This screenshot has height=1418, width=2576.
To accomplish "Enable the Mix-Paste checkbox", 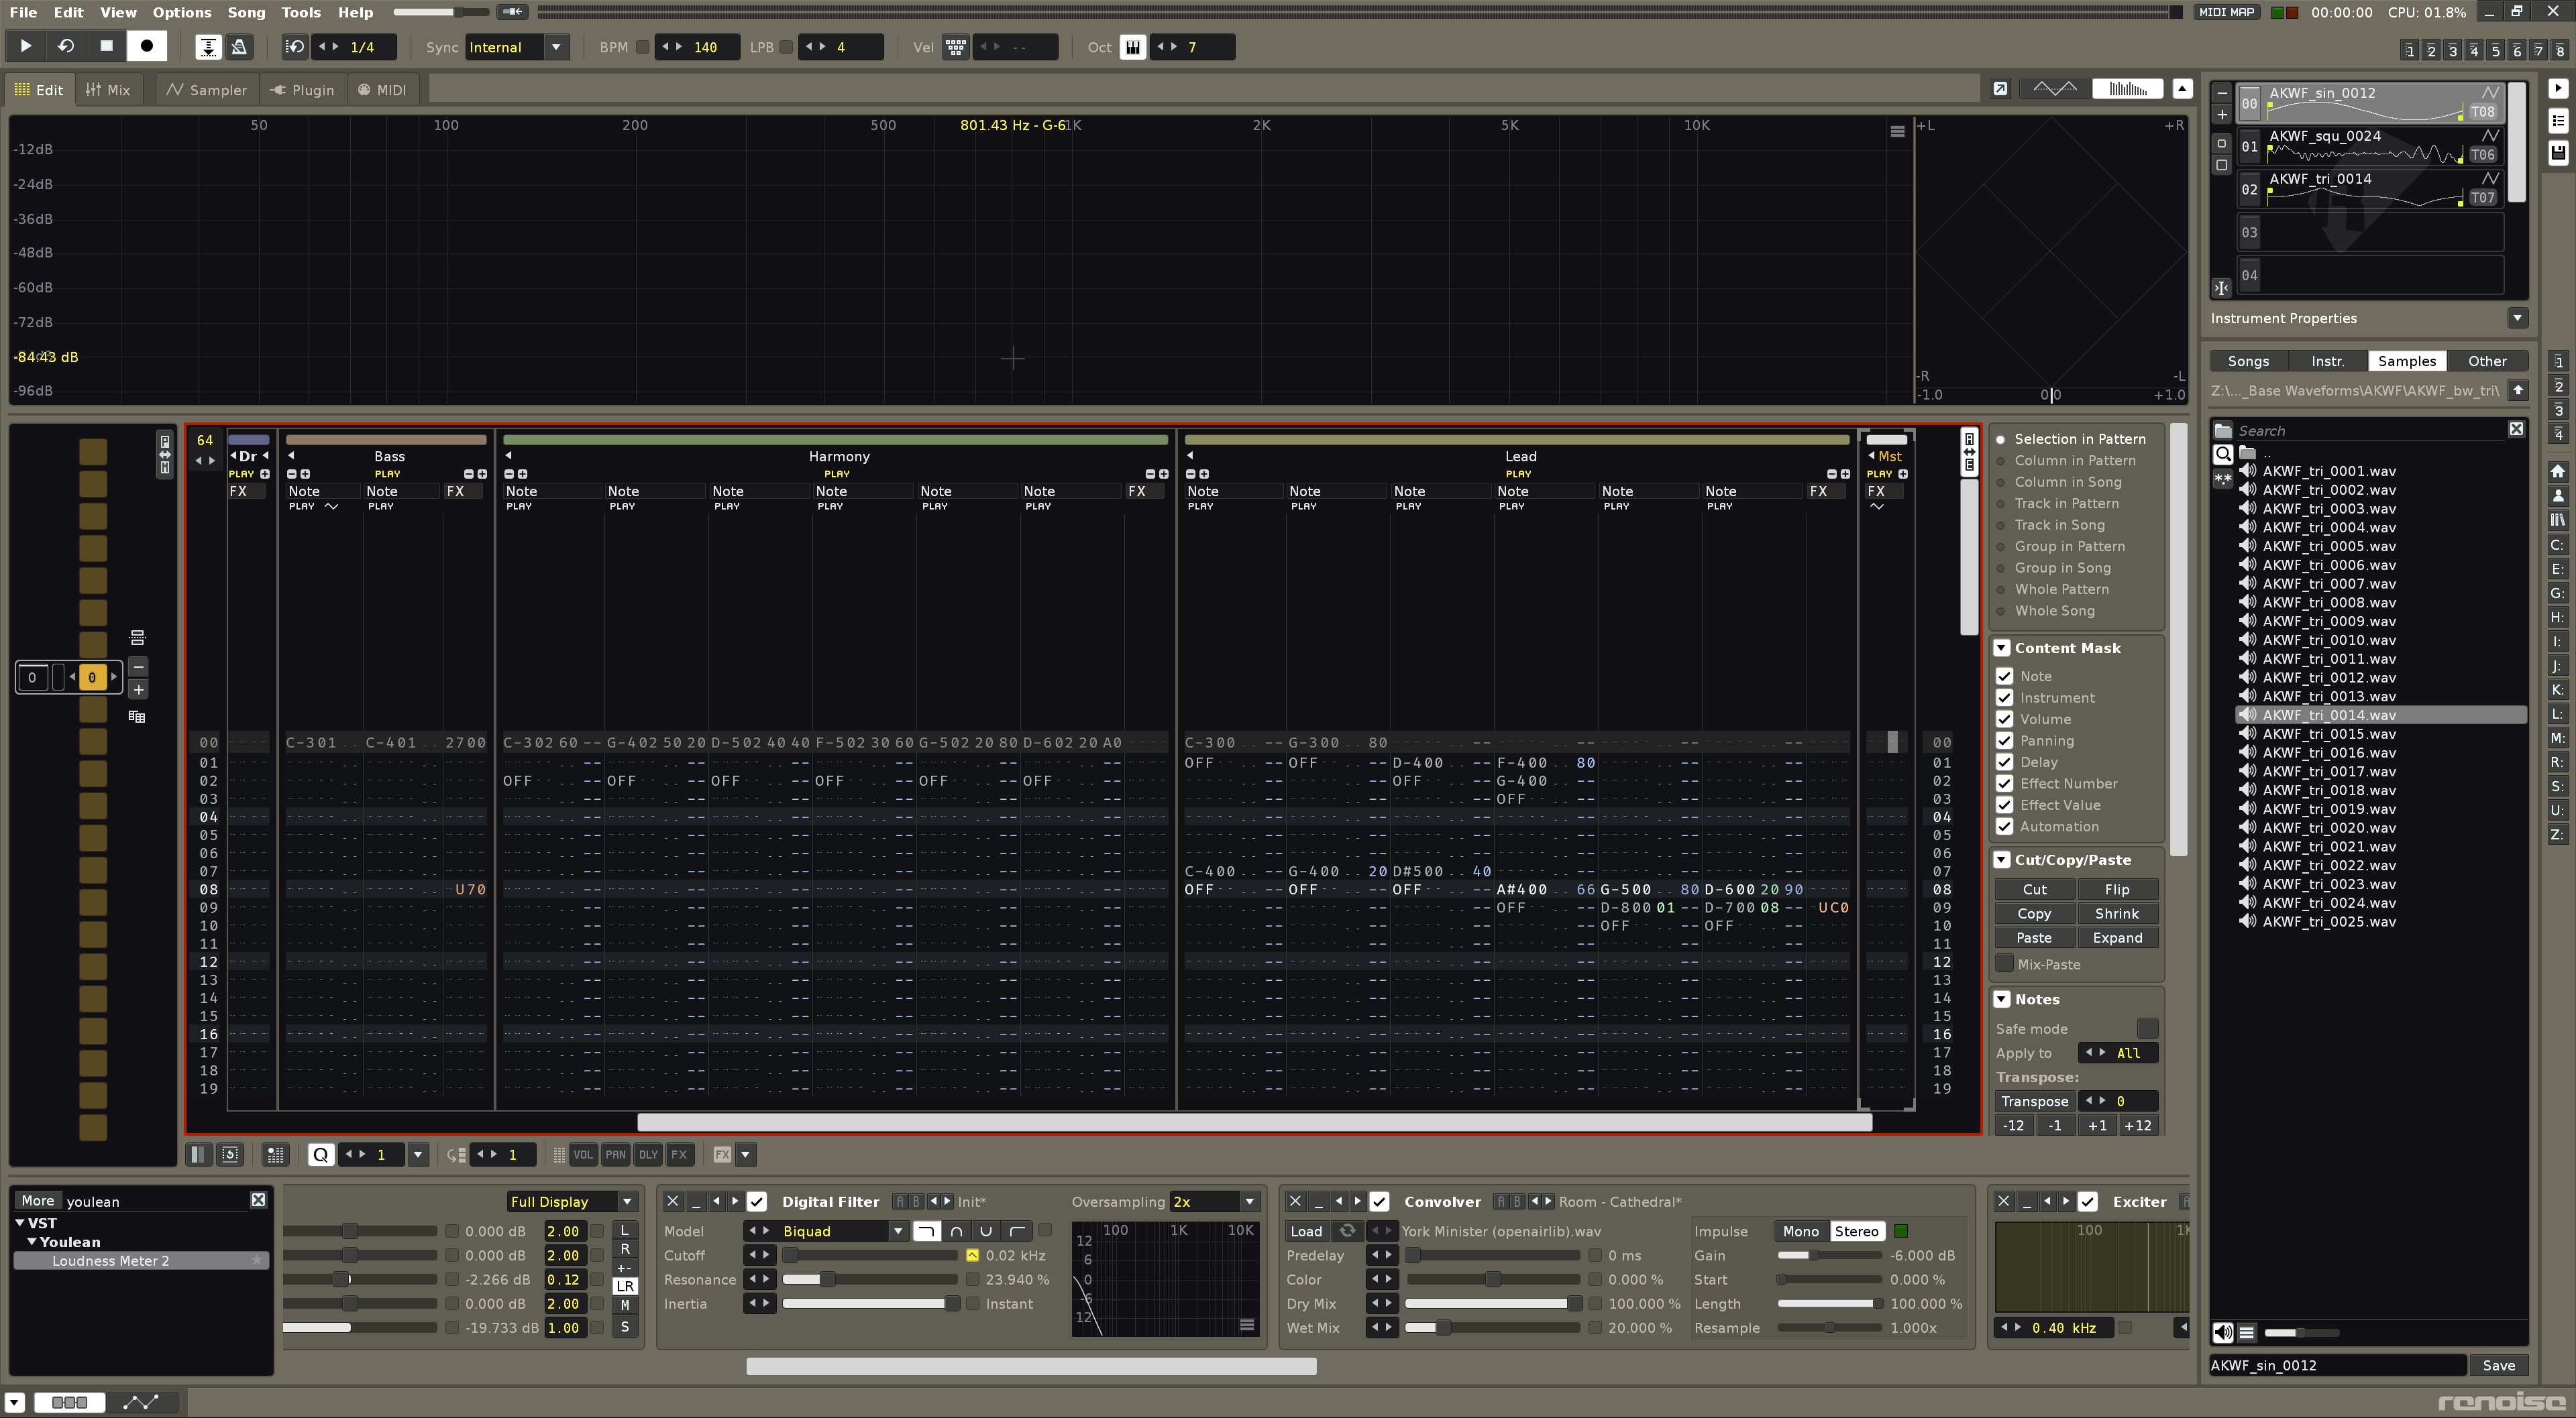I will click(x=2004, y=963).
